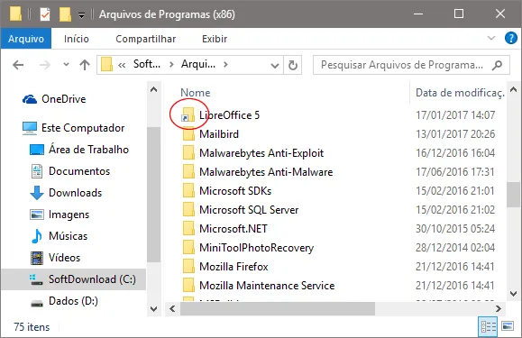Viewport: 522px width, 338px height.
Task: Click the vertical file list scrollbar thumb
Action: [513, 195]
